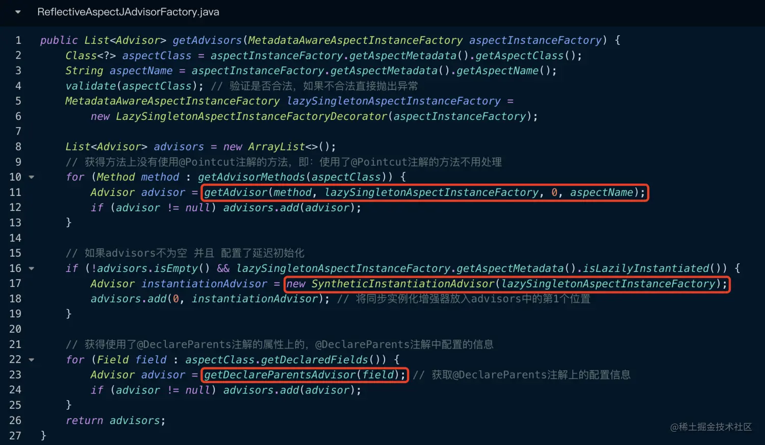Collapse the ReflectiveAspectJAdvisorFactory.java file header arrow
Screen dimensions: 765x445
pyautogui.click(x=18, y=12)
